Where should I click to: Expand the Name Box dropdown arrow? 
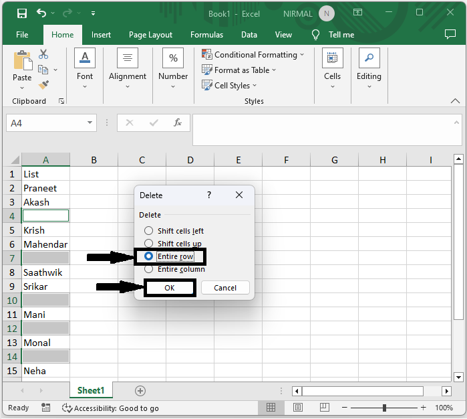pyautogui.click(x=90, y=123)
